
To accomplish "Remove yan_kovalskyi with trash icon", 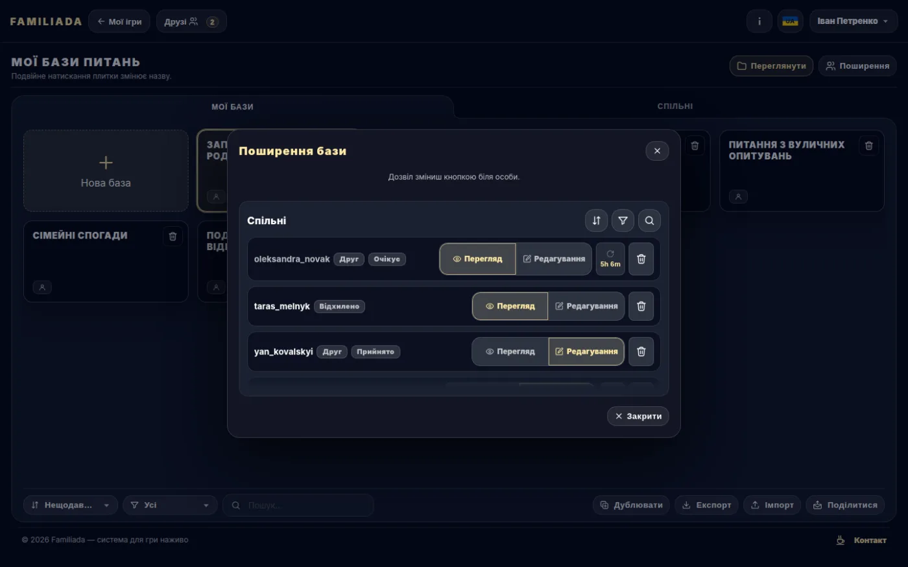I will point(641,351).
